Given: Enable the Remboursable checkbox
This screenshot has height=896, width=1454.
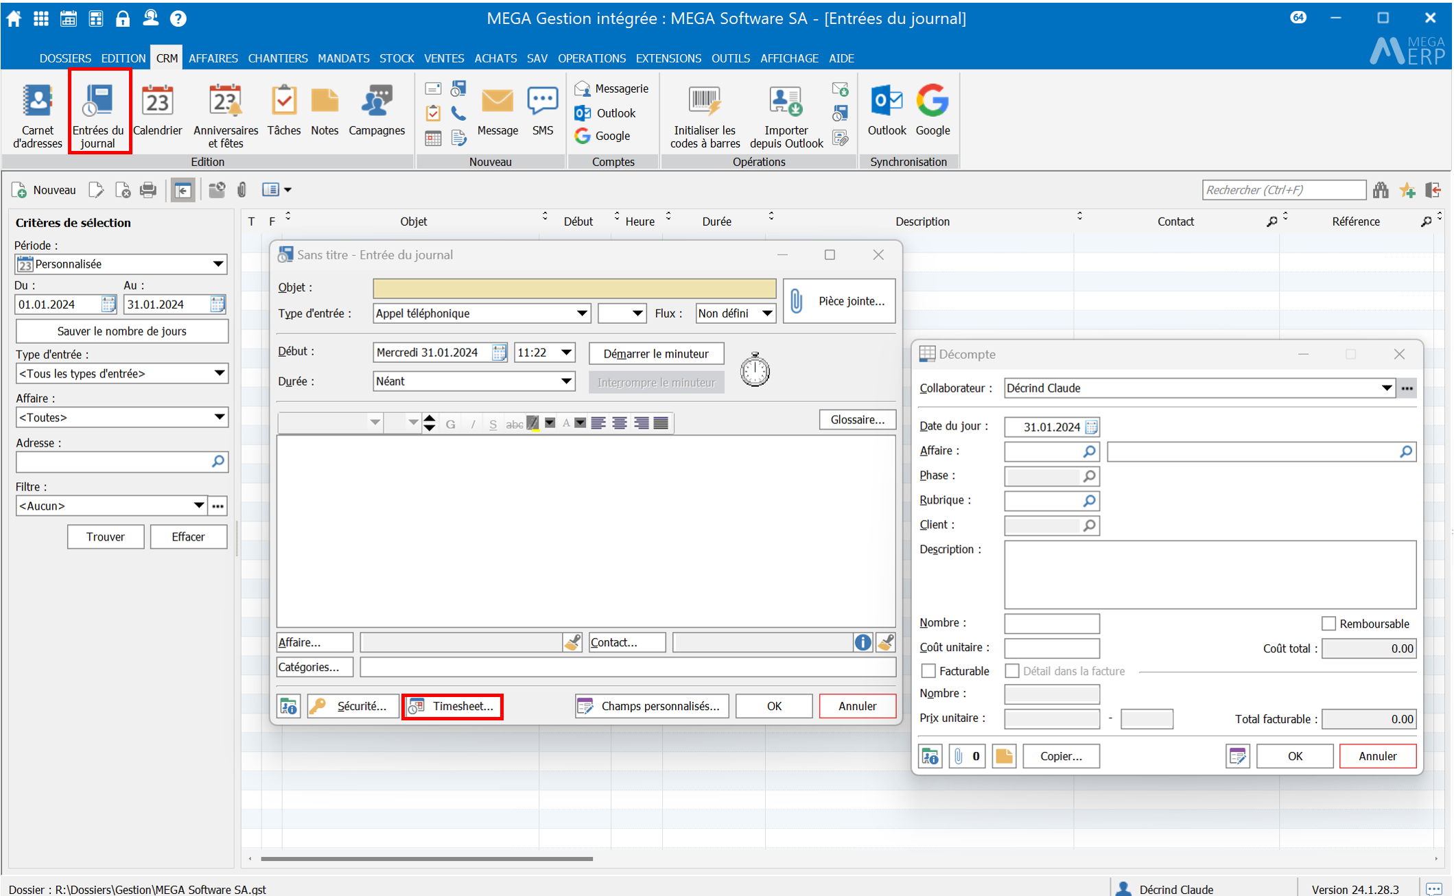Looking at the screenshot, I should (x=1328, y=624).
